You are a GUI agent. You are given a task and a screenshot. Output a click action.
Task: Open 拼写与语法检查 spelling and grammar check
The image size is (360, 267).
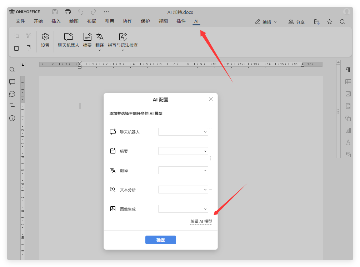pos(123,41)
